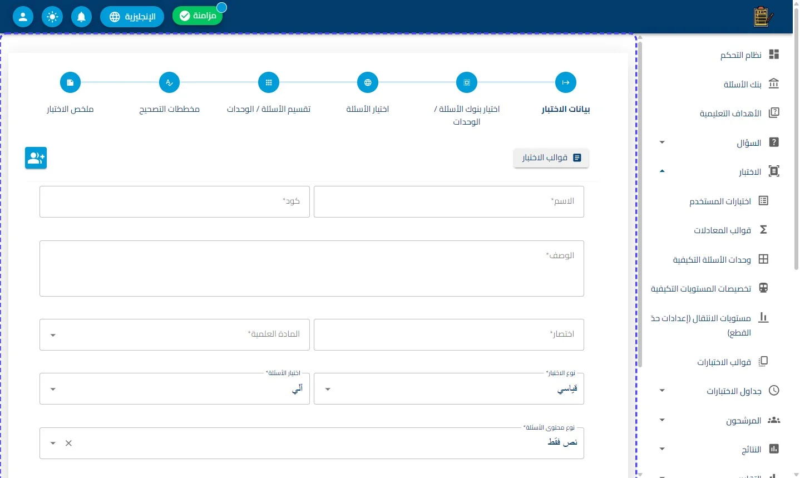The image size is (800, 478).
Task: Focus the كود code input field
Action: [175, 201]
